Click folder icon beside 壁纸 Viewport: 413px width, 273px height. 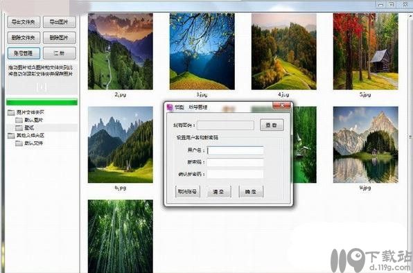coord(19,128)
